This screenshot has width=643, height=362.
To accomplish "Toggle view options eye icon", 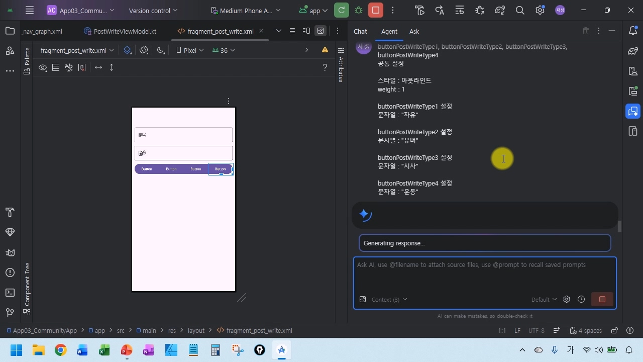I will tap(43, 67).
